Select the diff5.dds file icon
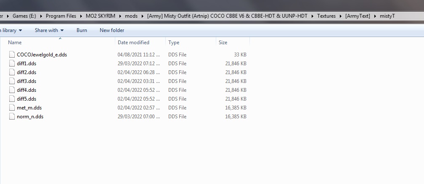Viewport: 424px width, 184px height. pos(12,99)
